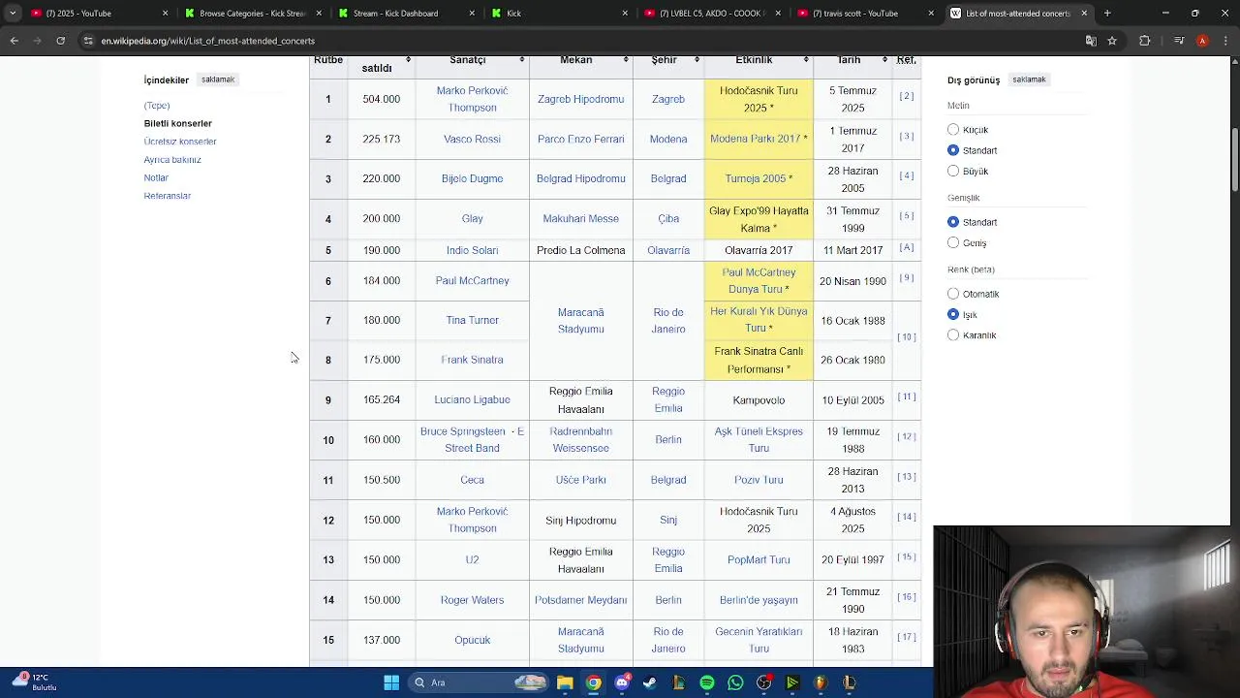Close the '2025 - YouTube' tab
Image resolution: width=1240 pixels, height=698 pixels.
(165, 14)
